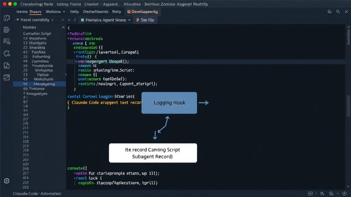
Task: Fold the code block at the frontlist line
Action: [75, 52]
